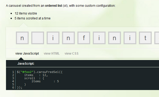Click the bold "ordered list" text

click(x=53, y=6)
